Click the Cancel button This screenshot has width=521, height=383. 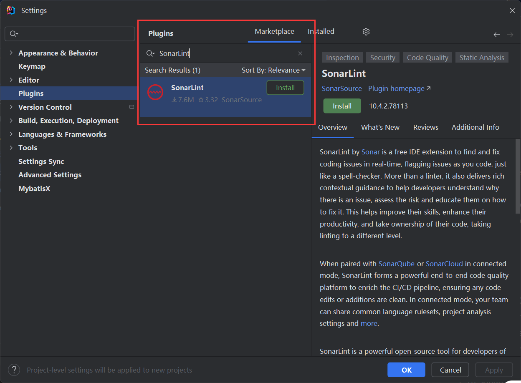coord(451,370)
